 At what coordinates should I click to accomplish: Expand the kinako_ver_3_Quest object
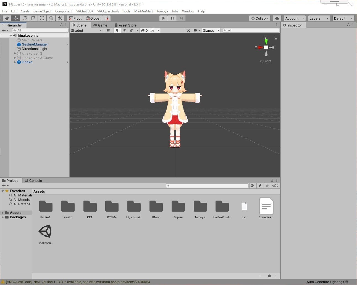click(15, 58)
